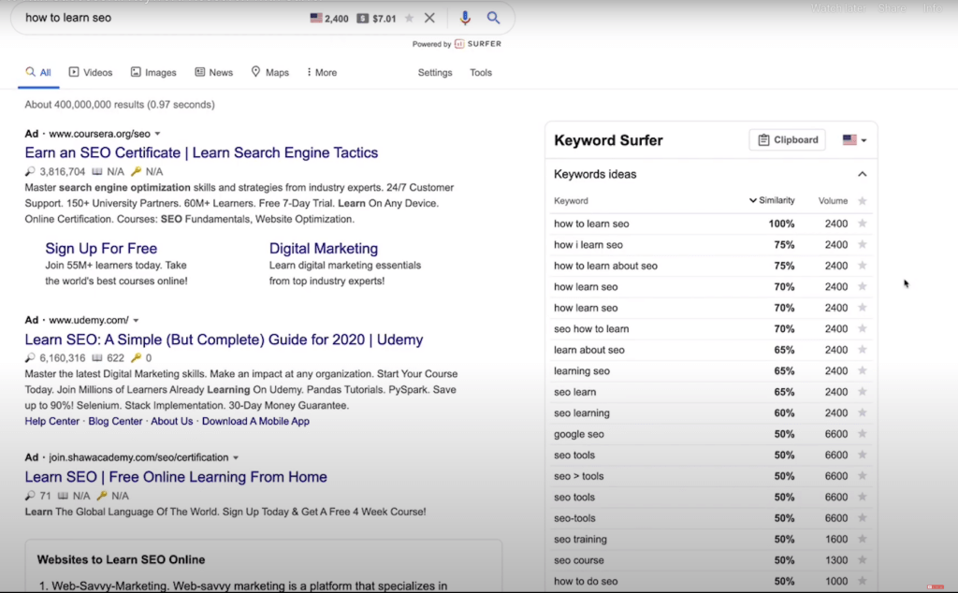
Task: Open dropdown arrow next to shawacademy.com ad URL
Action: 236,457
